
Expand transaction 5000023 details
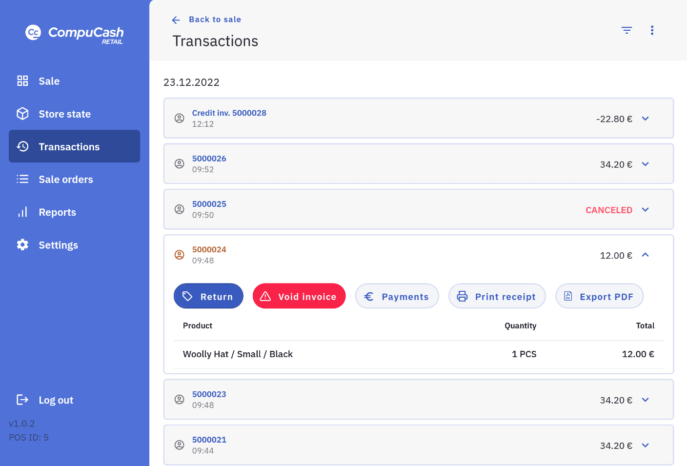(645, 400)
